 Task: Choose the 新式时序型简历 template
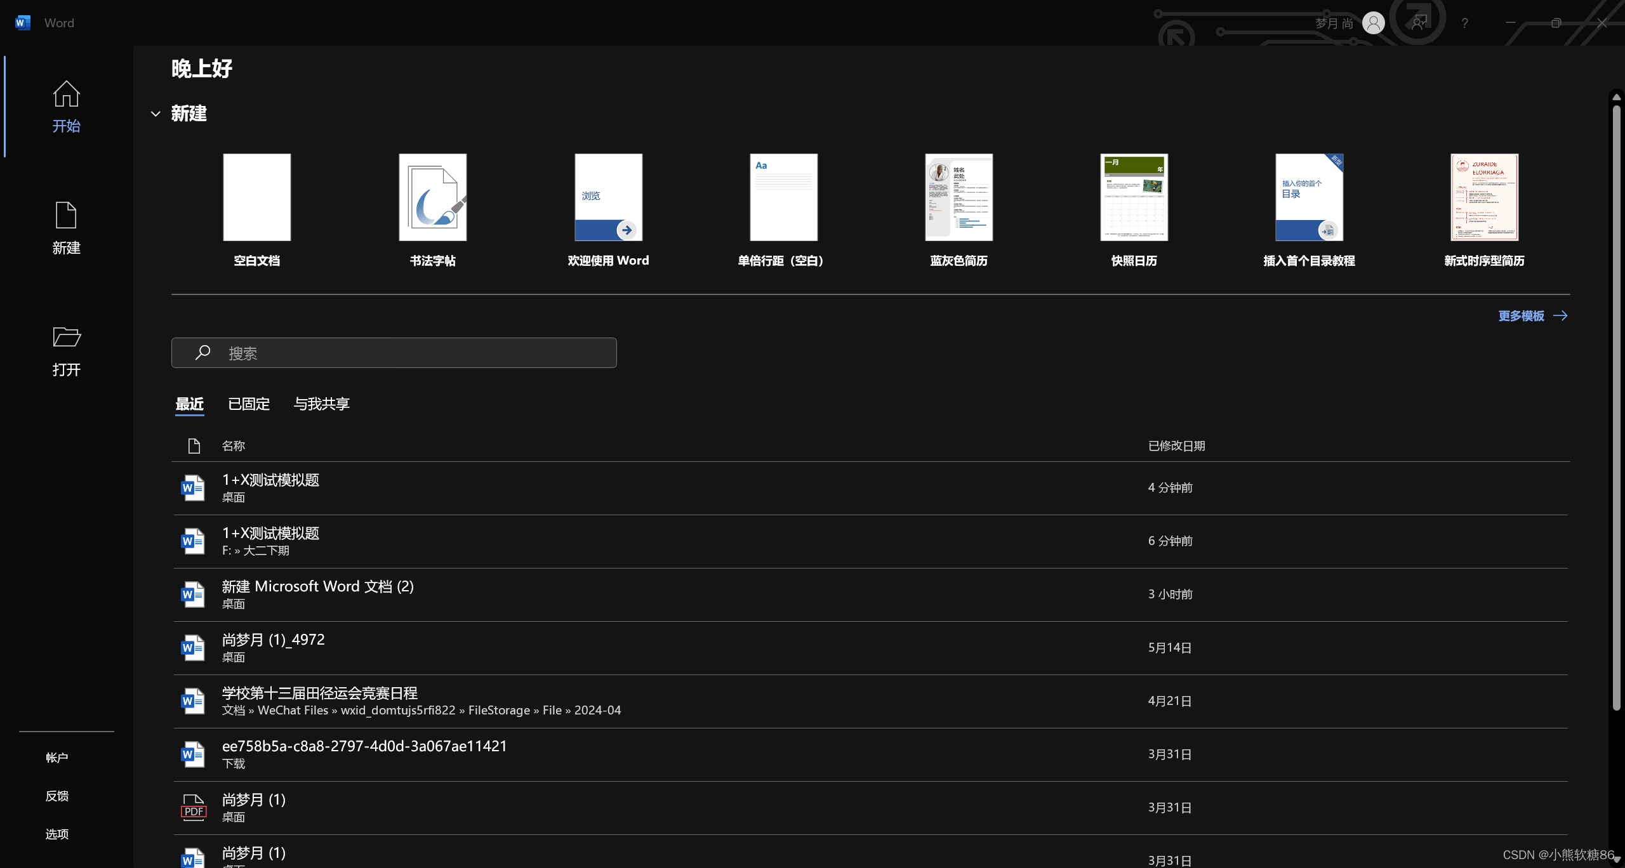(x=1484, y=210)
